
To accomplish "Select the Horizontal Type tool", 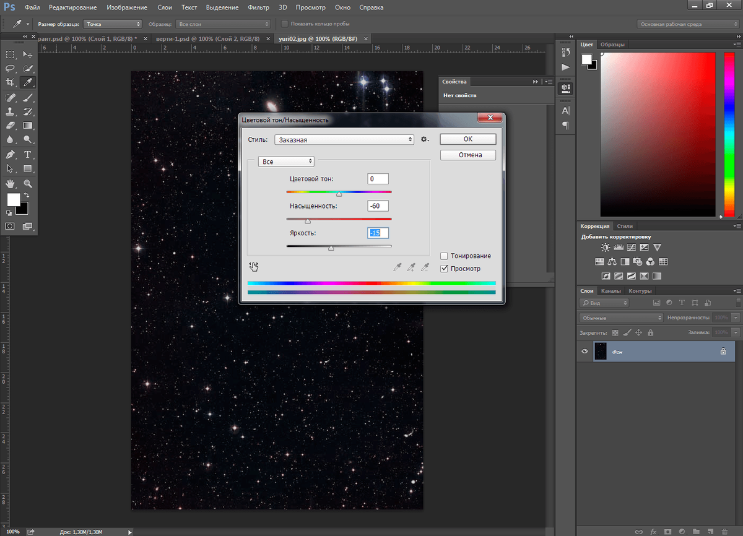I will coord(28,155).
